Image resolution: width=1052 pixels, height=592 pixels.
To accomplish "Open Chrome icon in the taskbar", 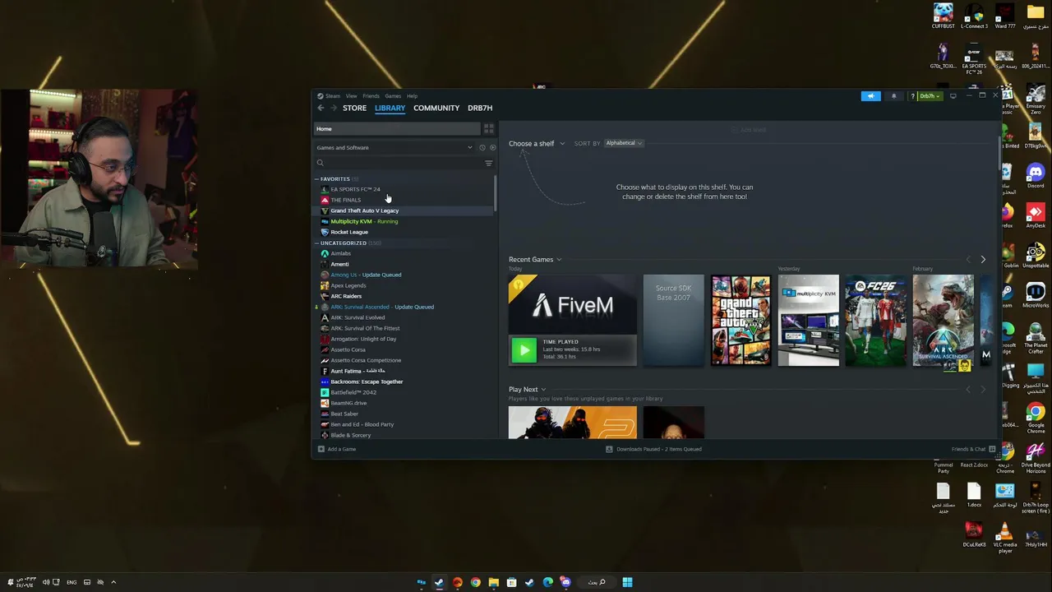I will point(475,582).
